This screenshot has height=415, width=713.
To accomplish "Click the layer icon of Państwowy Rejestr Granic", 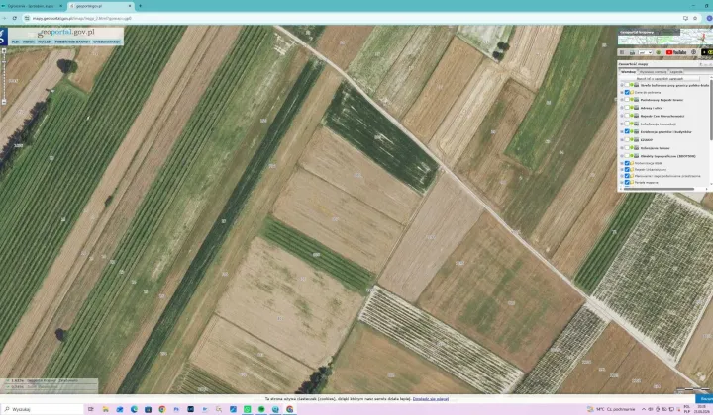I will 637,100.
